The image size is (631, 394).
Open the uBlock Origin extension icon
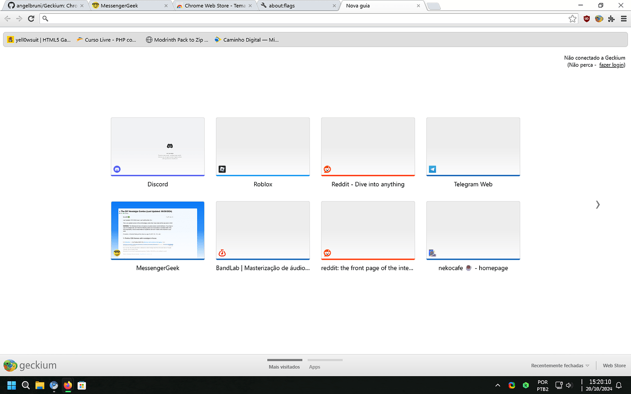point(587,19)
